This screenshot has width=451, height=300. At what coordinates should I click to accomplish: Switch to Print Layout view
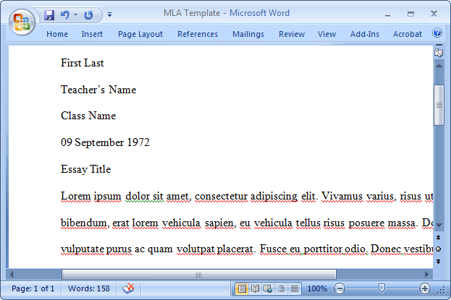(242, 288)
